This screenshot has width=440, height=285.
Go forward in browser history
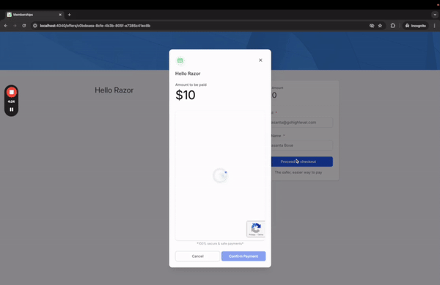coord(15,26)
